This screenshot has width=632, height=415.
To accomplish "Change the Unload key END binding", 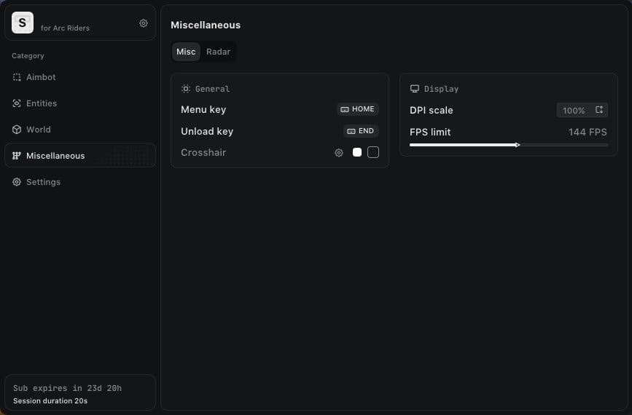I will [x=361, y=131].
